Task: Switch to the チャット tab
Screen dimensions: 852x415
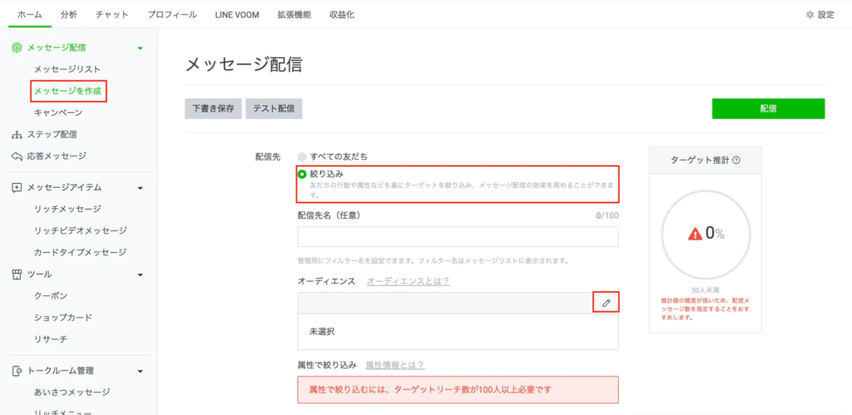Action: point(112,15)
